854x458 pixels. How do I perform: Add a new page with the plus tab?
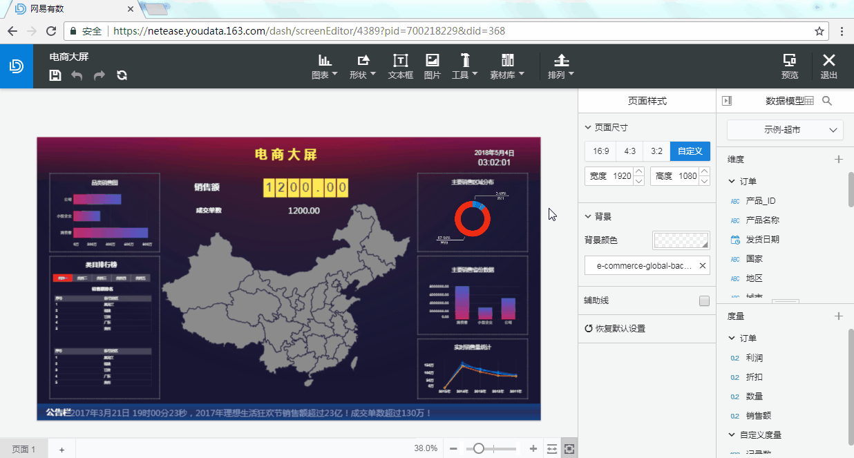coord(61,449)
